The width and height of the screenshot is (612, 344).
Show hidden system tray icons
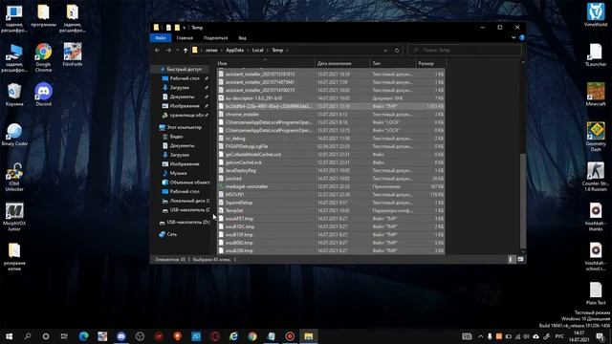coord(480,336)
